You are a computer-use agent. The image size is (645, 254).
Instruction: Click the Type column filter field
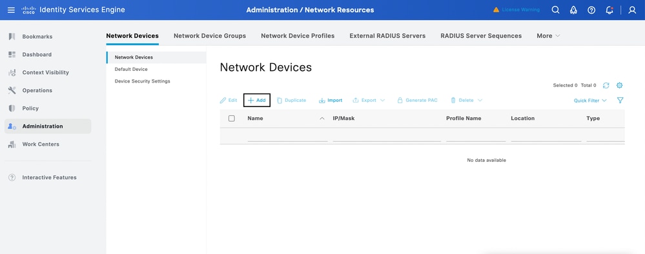click(606, 137)
